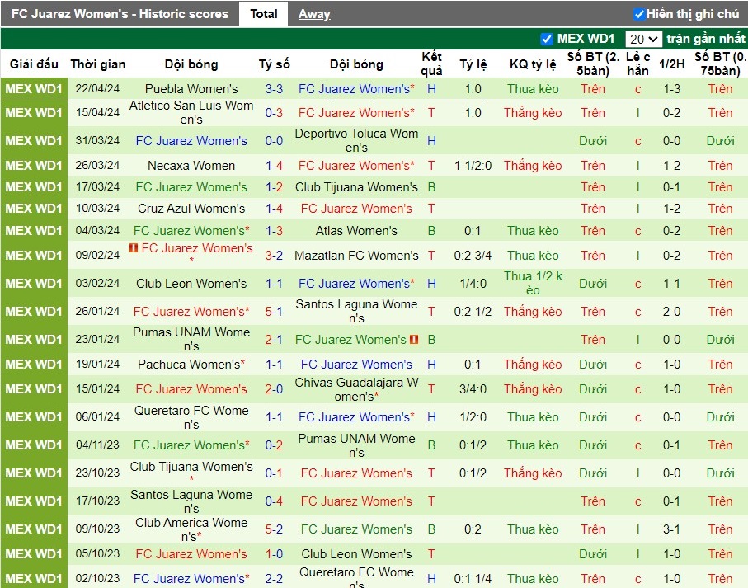
Task: Select date 22/04/24 cell
Action: (97, 89)
